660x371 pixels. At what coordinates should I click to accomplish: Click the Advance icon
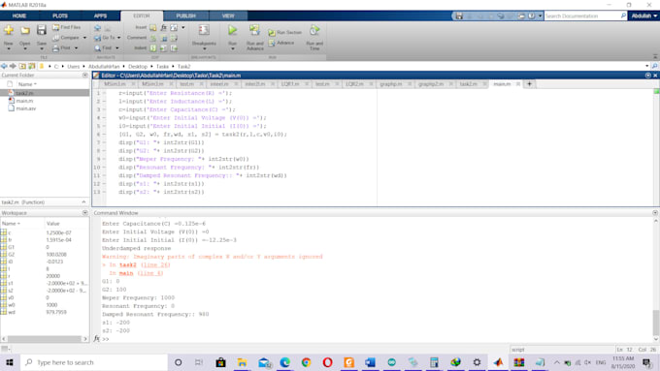click(272, 43)
